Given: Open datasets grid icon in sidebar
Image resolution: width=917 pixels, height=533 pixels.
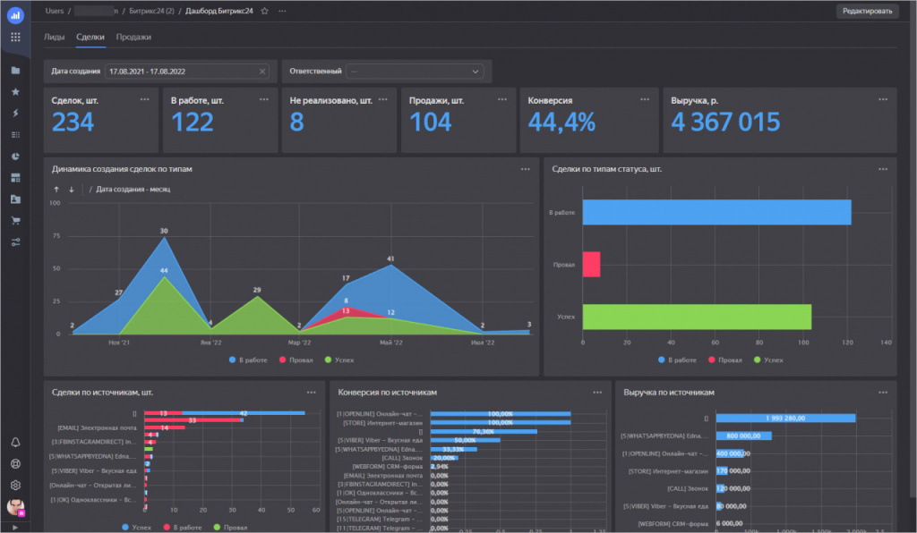Looking at the screenshot, I should point(16,135).
